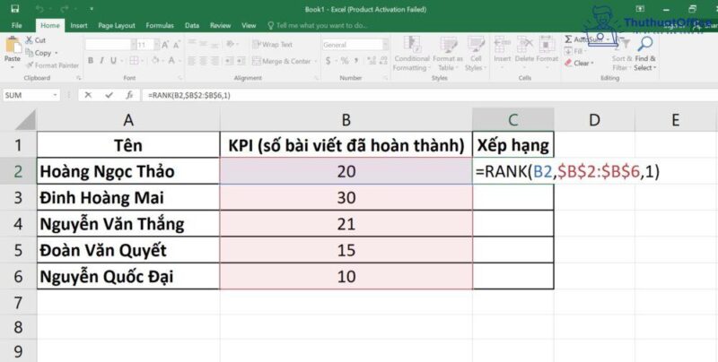The image size is (718, 362).
Task: Open the Insert Function fx dialog
Action: tap(129, 95)
